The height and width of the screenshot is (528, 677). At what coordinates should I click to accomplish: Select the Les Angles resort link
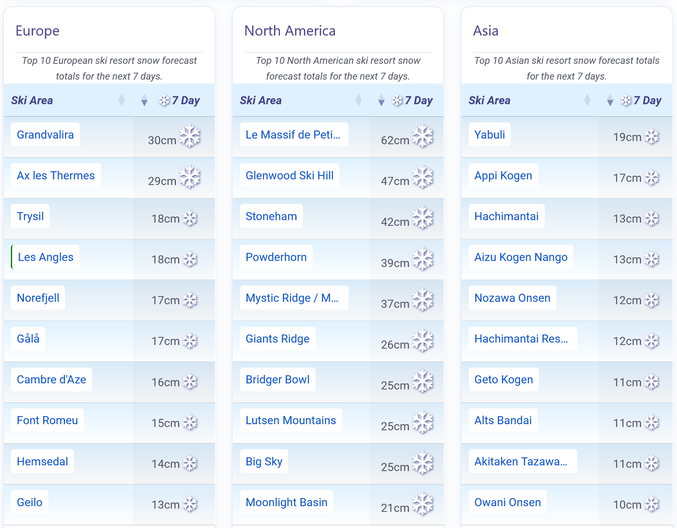(x=46, y=257)
